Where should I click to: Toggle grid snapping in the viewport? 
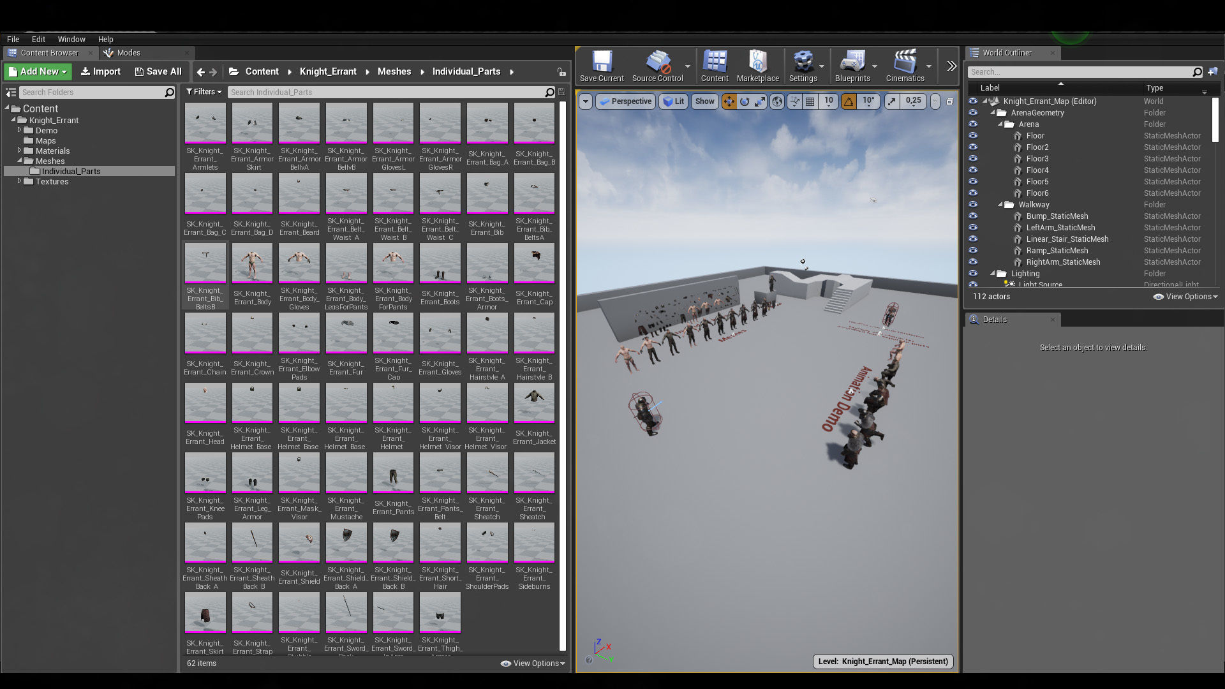(810, 101)
